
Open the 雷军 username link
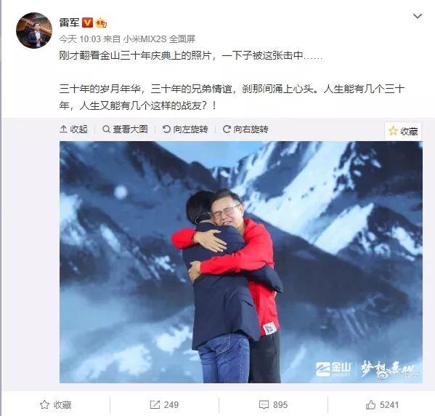70,23
